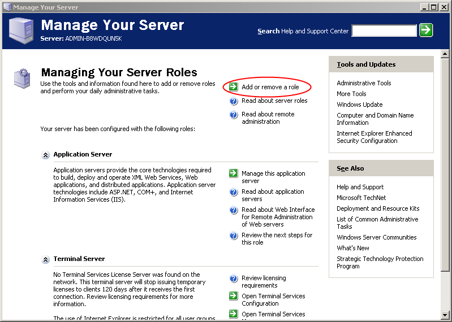452x322 pixels.
Task: Click the server icon in the blue header
Action: [21, 31]
